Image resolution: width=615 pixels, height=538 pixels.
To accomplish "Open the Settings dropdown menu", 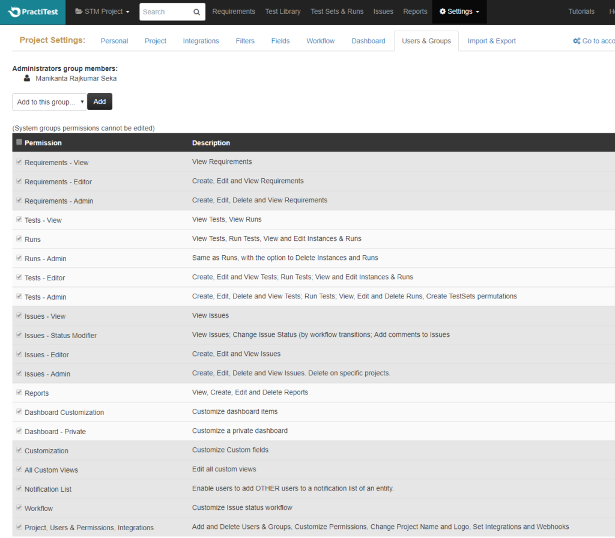I will coord(459,11).
